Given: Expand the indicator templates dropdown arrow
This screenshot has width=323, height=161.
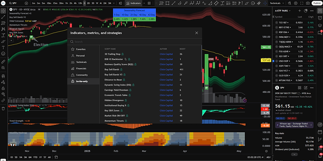Looking at the screenshot, I should pyautogui.click(x=144, y=3).
